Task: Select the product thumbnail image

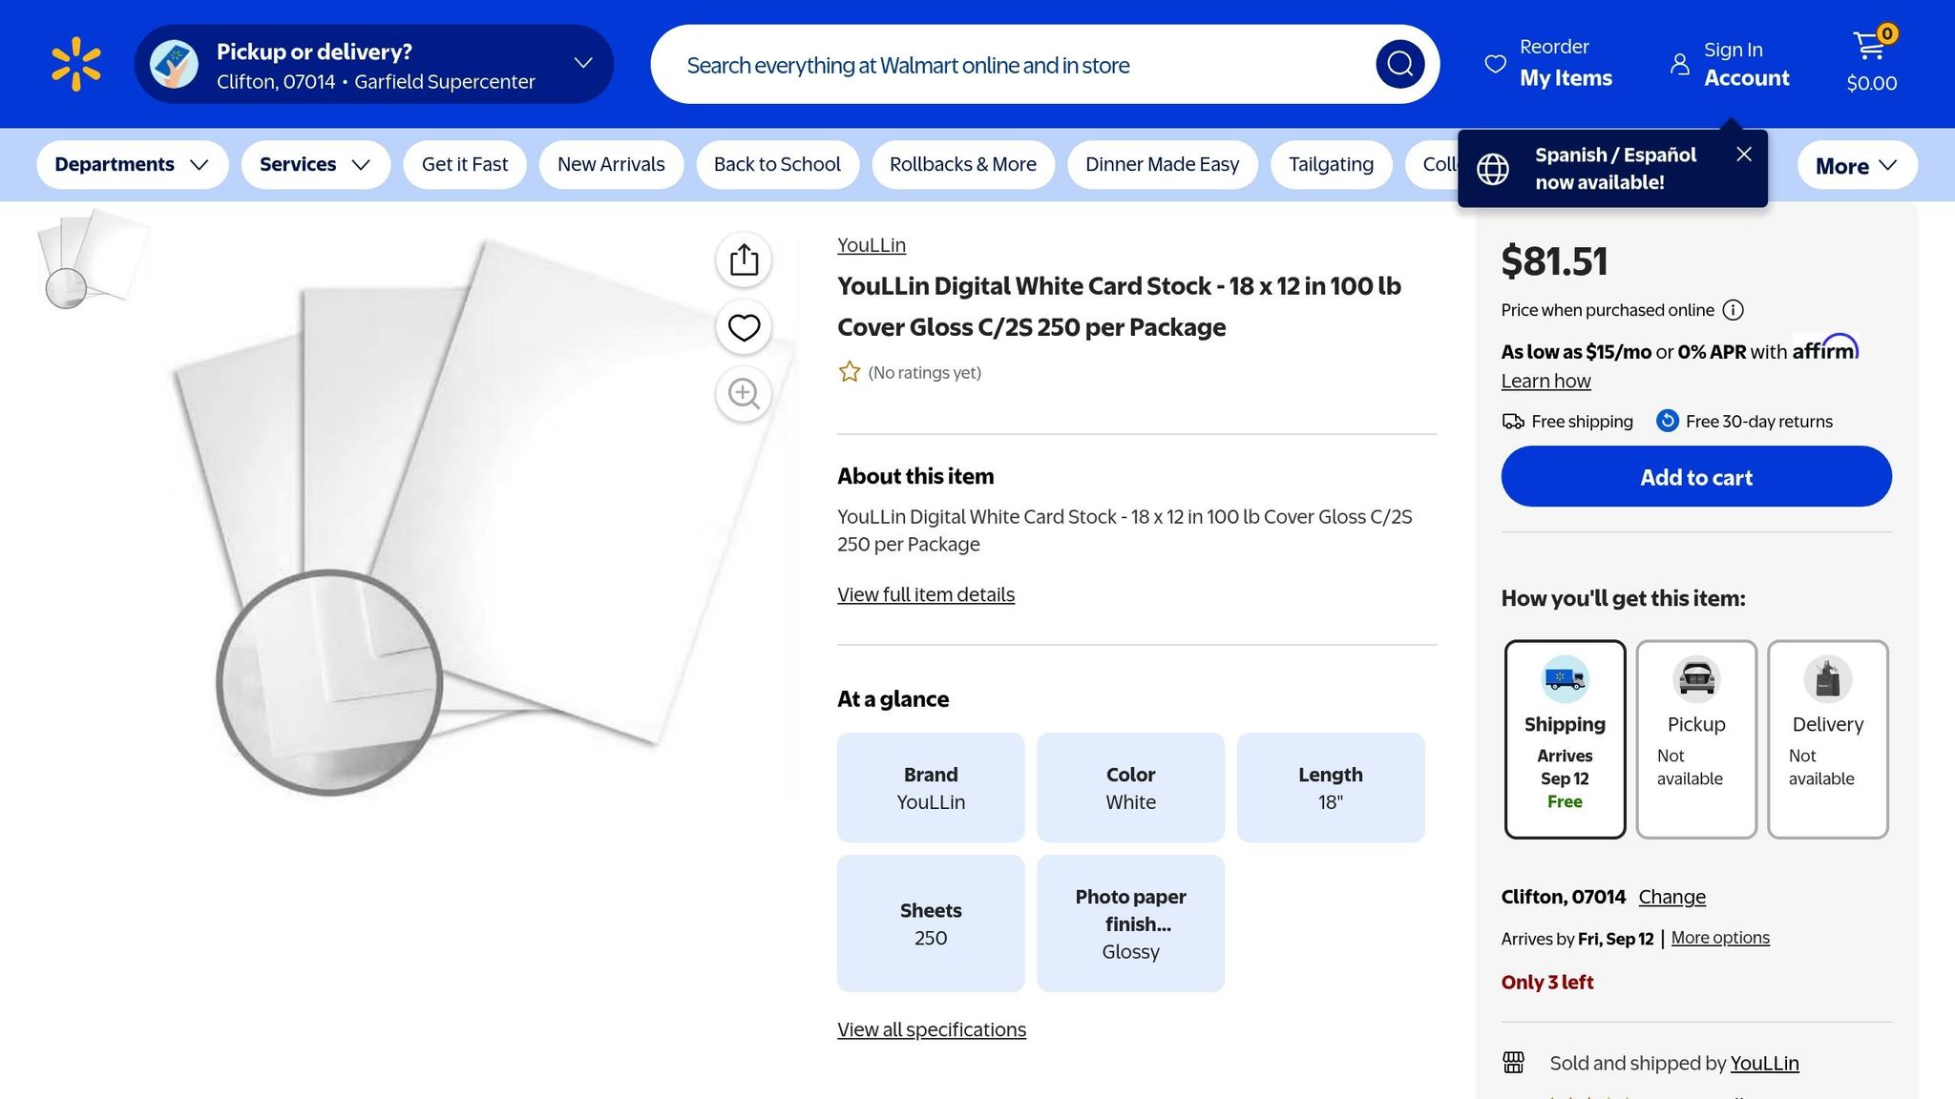Action: (93, 259)
